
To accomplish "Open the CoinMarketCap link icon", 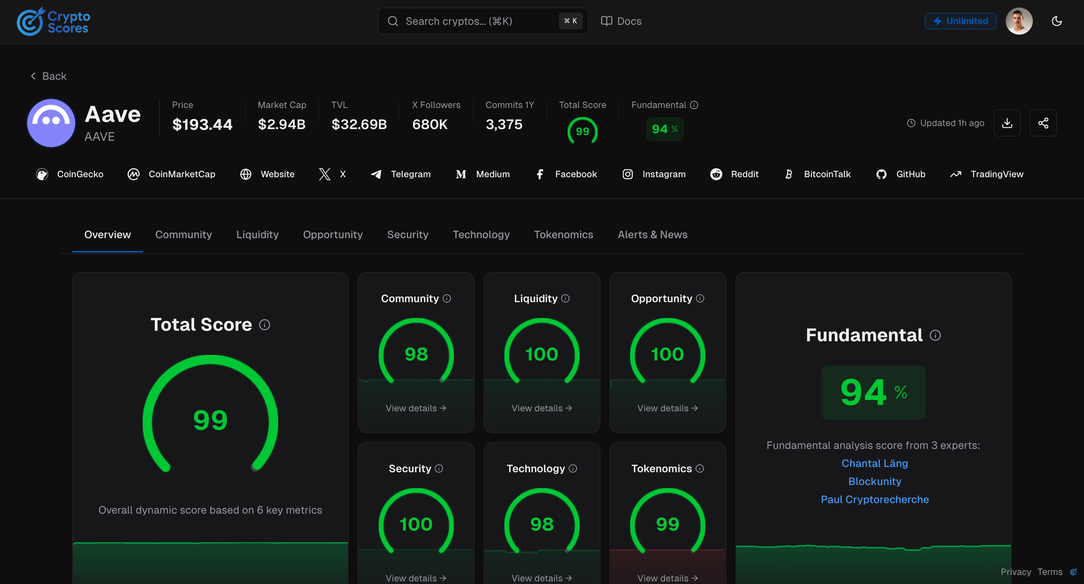I will click(x=134, y=174).
